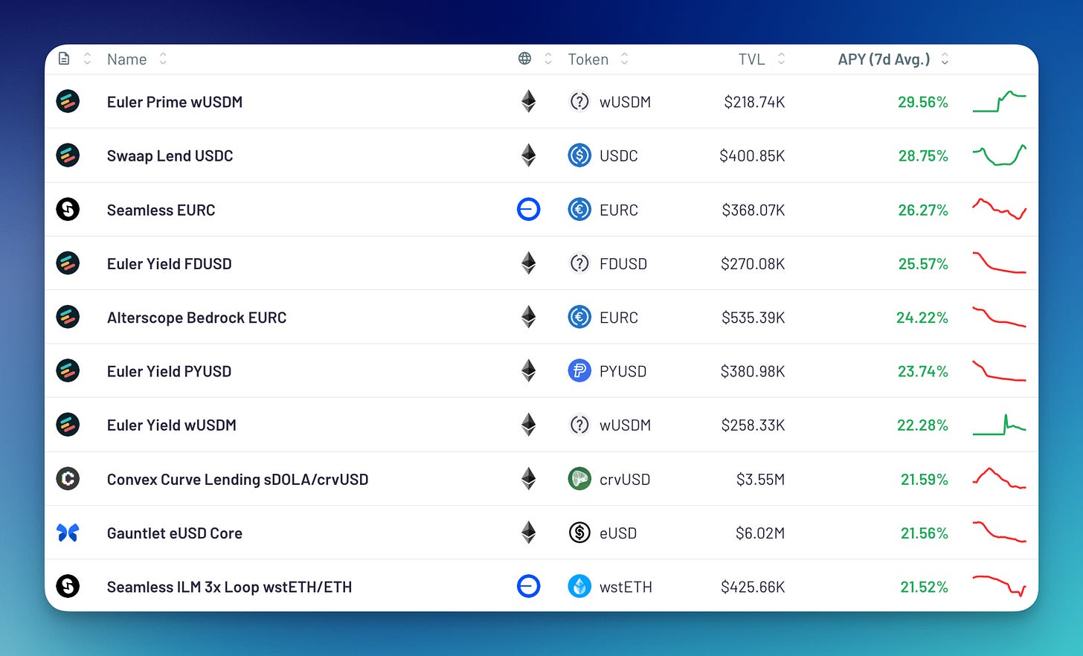Click the USDC token icon
This screenshot has width=1083, height=656.
579,155
